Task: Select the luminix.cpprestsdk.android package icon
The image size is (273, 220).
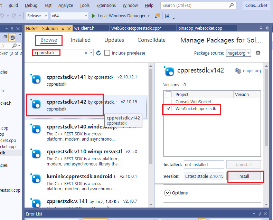Action: [x=36, y=179]
